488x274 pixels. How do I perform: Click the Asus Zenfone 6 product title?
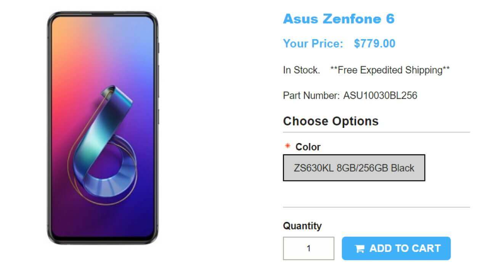click(x=339, y=19)
